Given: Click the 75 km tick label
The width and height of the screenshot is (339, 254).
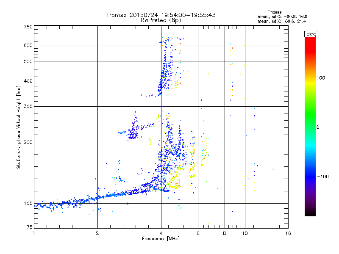Looking at the screenshot, I should point(30,227).
